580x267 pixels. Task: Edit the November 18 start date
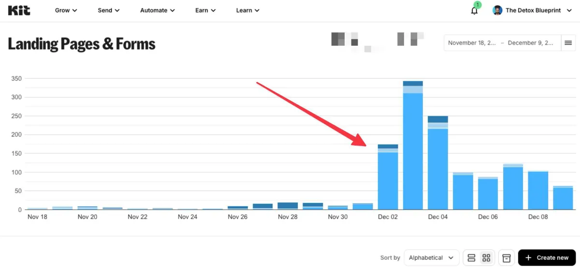point(472,43)
